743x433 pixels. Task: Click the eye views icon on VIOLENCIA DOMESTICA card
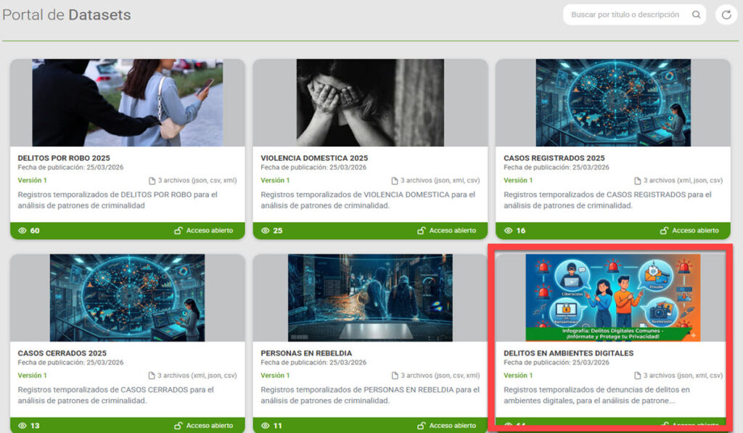266,231
